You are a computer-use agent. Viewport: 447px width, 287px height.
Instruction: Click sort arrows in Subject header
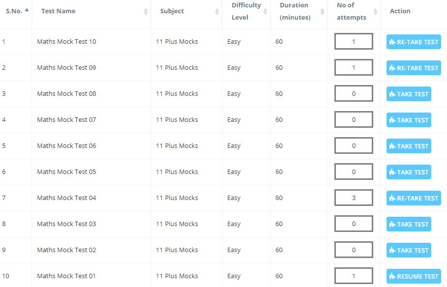tap(217, 11)
